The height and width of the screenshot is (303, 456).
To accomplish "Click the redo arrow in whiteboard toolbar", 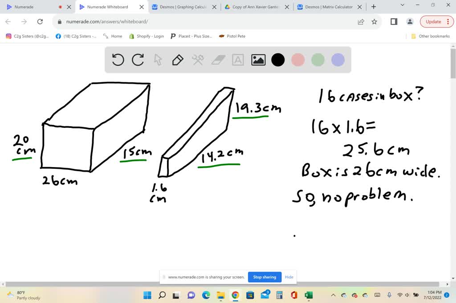I will click(x=138, y=60).
